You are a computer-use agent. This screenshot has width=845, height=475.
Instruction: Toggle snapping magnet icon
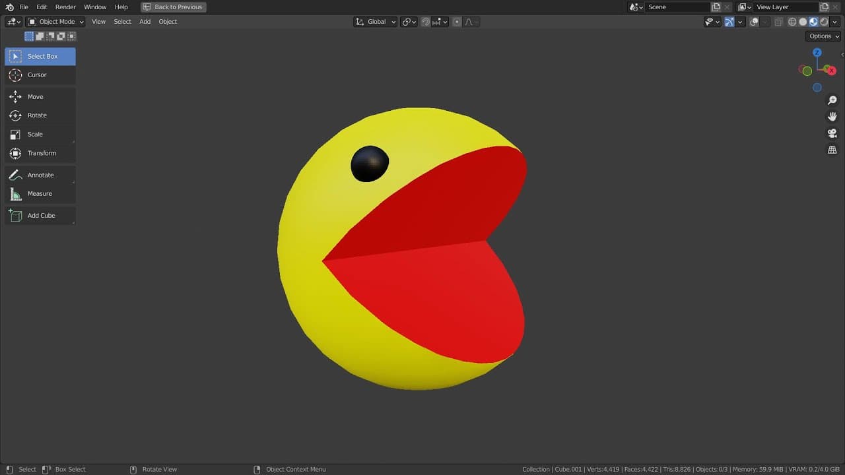426,22
